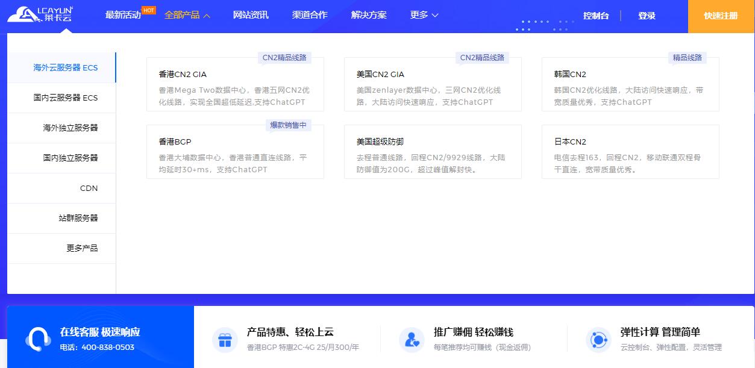Click the elastic computing orbit icon

(598, 340)
